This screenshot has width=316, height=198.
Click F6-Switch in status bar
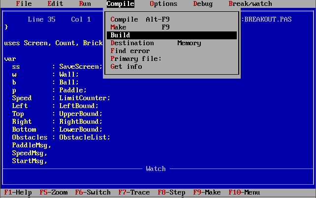[93, 193]
